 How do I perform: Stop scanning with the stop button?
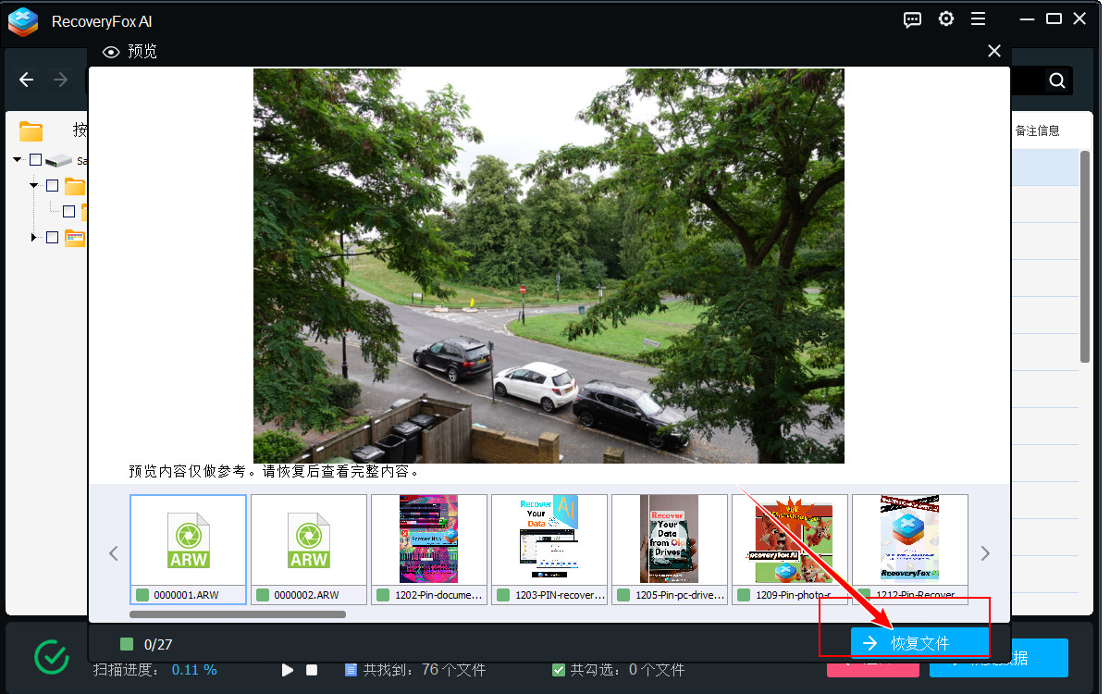point(312,670)
